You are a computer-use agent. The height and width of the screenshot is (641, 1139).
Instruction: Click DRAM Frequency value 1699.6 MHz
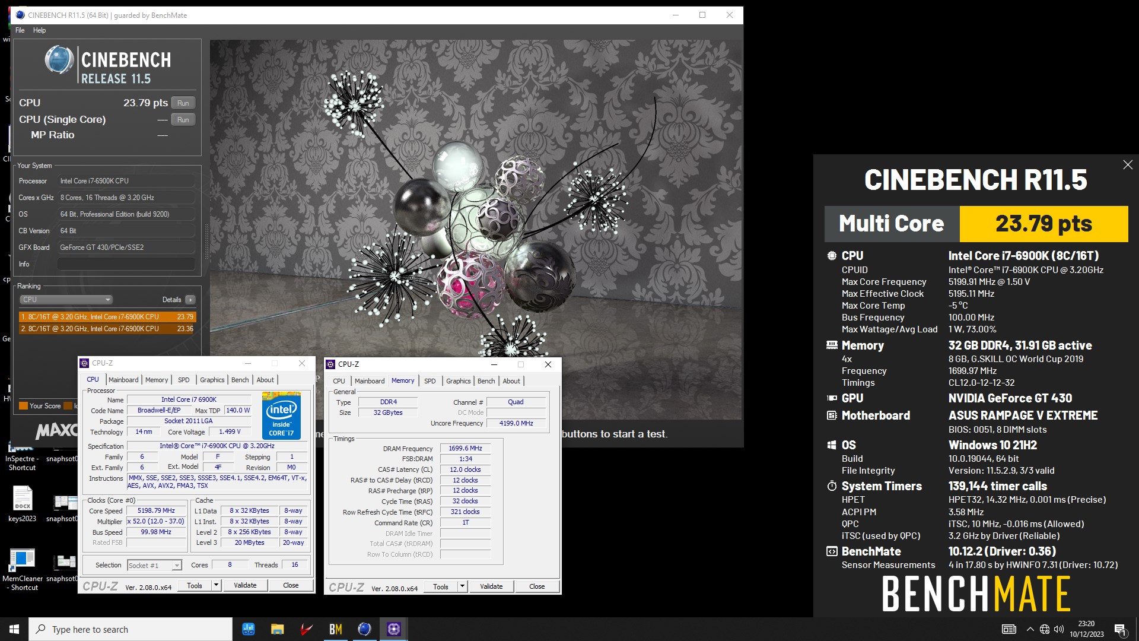coord(465,449)
